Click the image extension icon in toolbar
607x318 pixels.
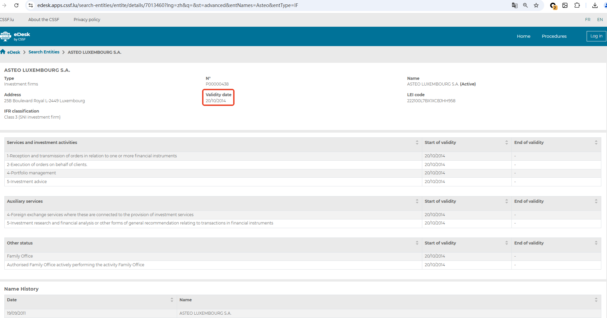(565, 5)
